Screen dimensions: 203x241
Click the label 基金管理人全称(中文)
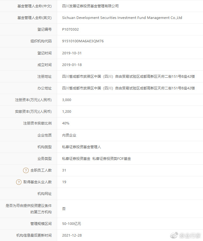click(34, 6)
